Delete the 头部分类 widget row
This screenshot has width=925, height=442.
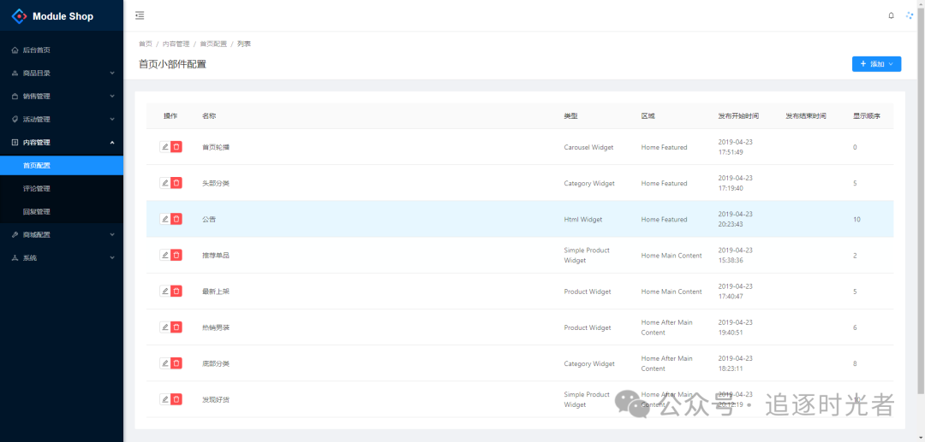176,183
